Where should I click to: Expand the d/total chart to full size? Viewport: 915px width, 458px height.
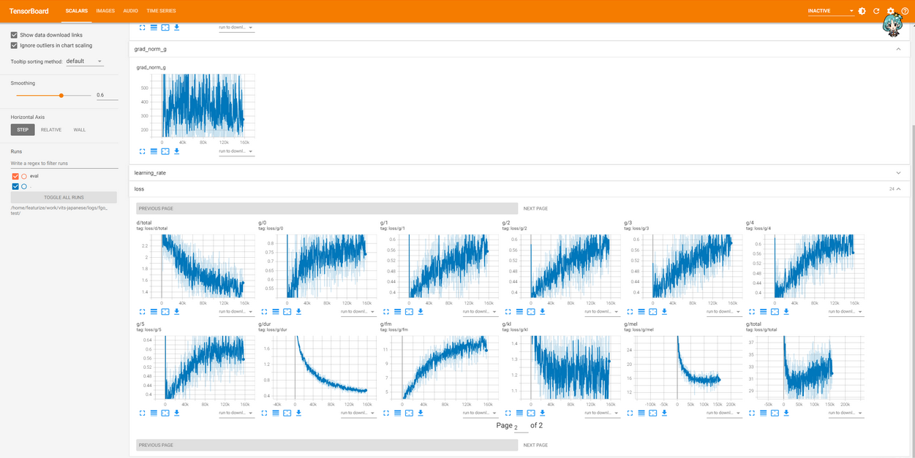click(x=143, y=312)
